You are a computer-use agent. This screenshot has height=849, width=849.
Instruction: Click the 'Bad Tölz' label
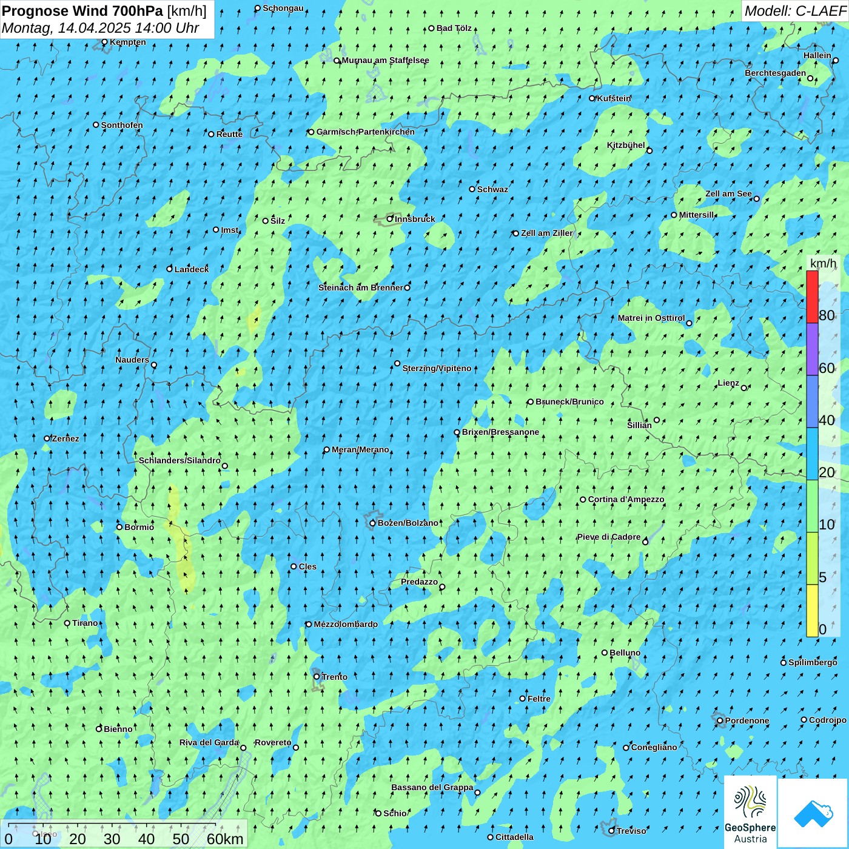(x=454, y=28)
